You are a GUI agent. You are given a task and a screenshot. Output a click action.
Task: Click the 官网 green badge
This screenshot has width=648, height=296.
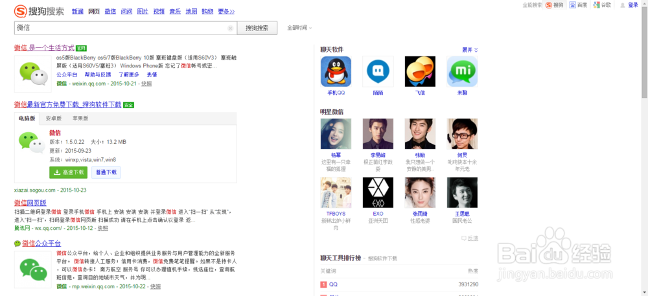[x=82, y=48]
